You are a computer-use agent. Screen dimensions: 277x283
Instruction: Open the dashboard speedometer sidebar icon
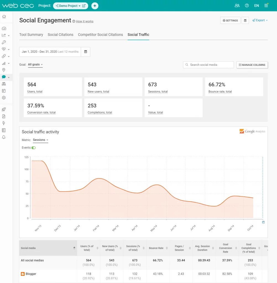4,28
